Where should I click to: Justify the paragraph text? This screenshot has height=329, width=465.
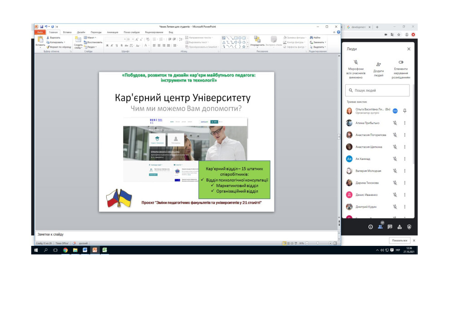(168, 45)
